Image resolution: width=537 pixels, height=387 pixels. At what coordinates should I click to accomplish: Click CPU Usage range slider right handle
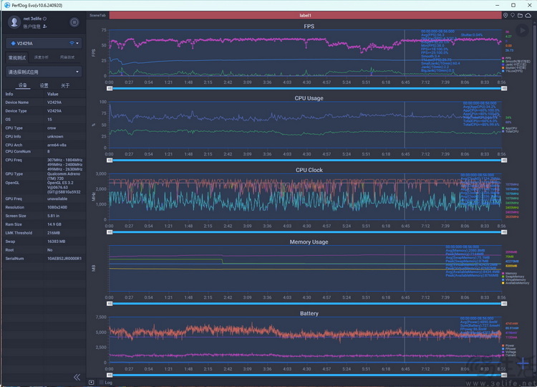click(504, 160)
